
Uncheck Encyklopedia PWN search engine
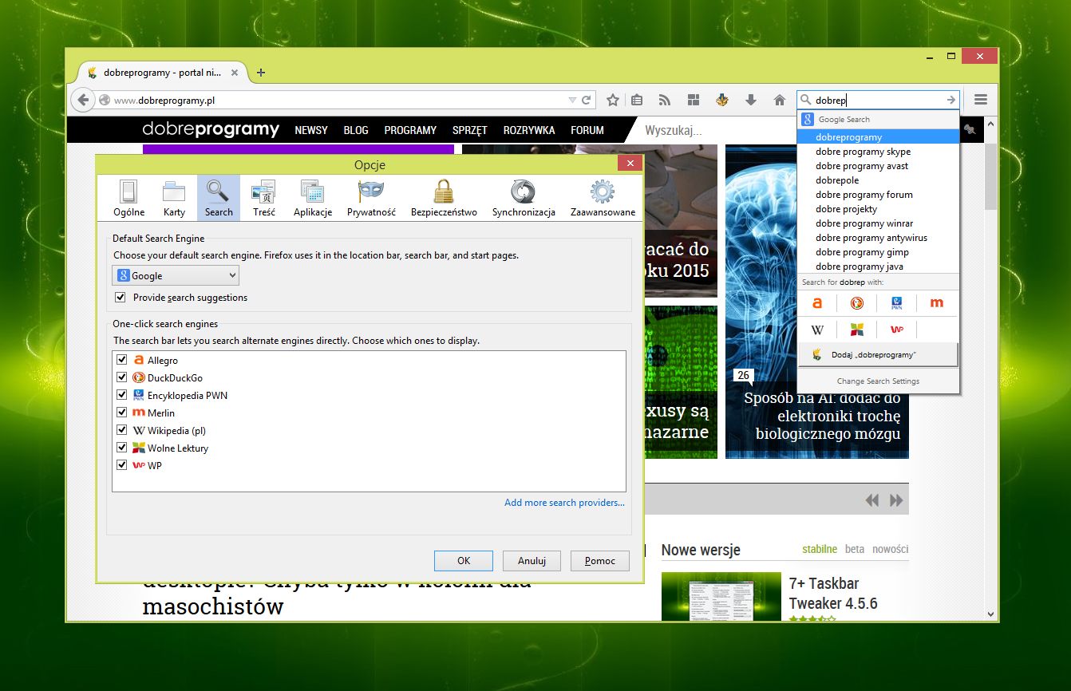point(122,396)
